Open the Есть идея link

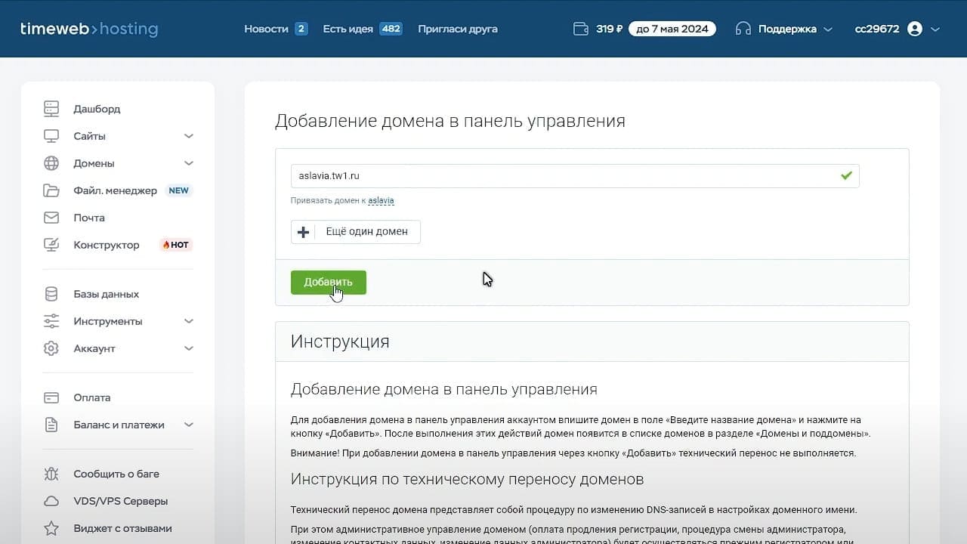[x=348, y=29]
